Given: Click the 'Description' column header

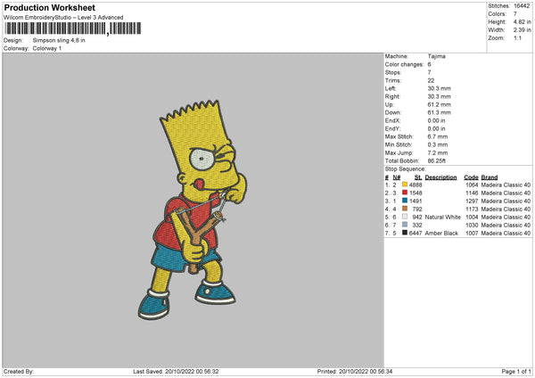Looking at the screenshot, I should [440, 177].
